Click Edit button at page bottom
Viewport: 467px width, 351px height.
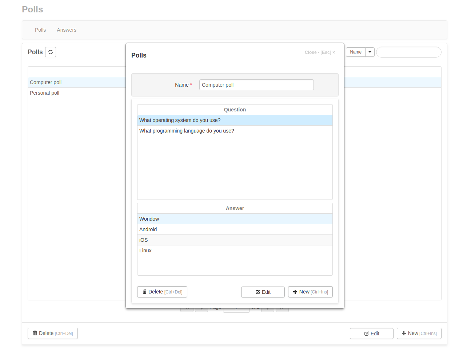coord(372,334)
